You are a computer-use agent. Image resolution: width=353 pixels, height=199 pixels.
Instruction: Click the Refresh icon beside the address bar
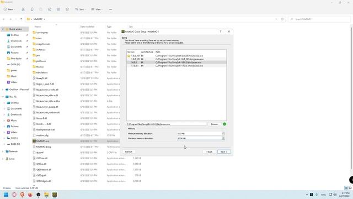coord(282,19)
